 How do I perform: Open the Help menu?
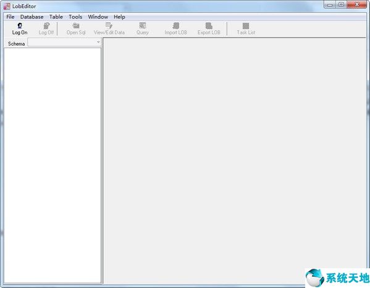[119, 17]
